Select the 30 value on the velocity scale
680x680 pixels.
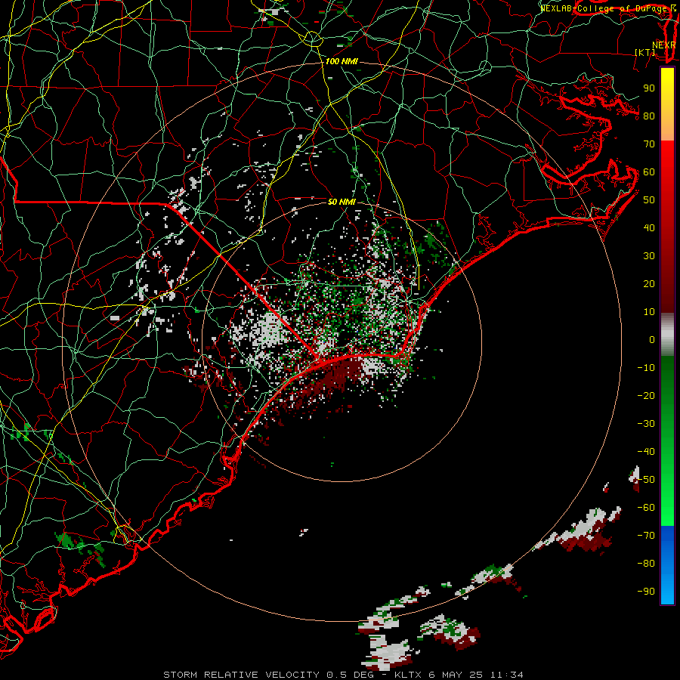[649, 256]
